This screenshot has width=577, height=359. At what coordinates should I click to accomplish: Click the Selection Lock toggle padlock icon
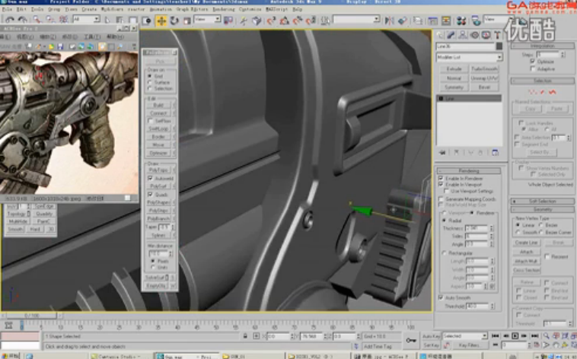coord(245,336)
